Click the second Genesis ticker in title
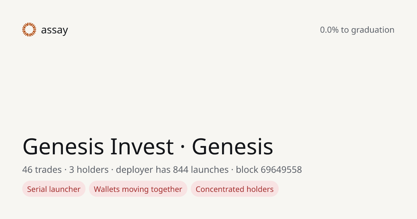The image size is (417, 219). coord(232,146)
